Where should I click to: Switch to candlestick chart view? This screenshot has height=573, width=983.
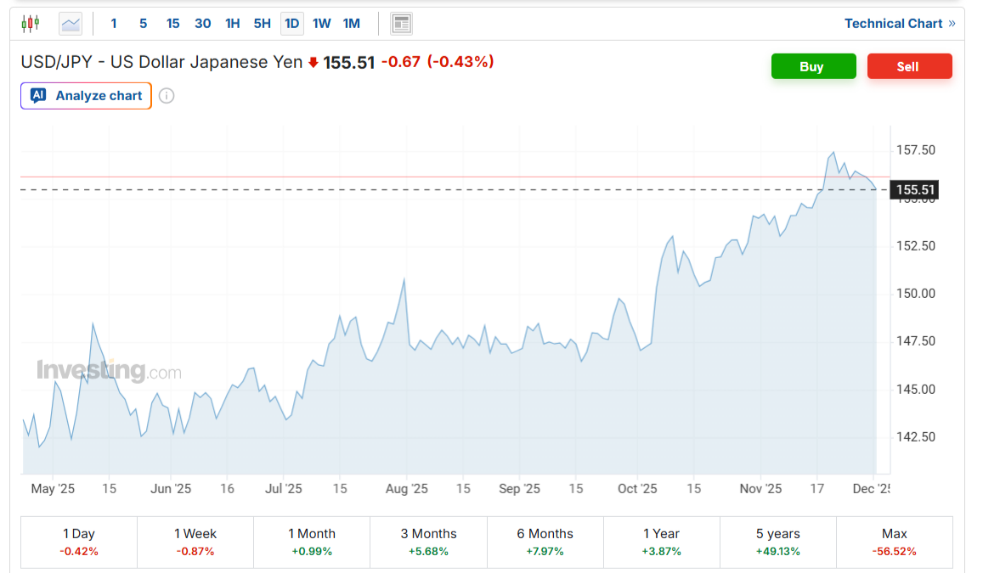30,23
